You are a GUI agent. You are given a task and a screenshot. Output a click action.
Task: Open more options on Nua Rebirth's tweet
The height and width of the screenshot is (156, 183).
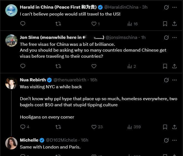pos(174,80)
